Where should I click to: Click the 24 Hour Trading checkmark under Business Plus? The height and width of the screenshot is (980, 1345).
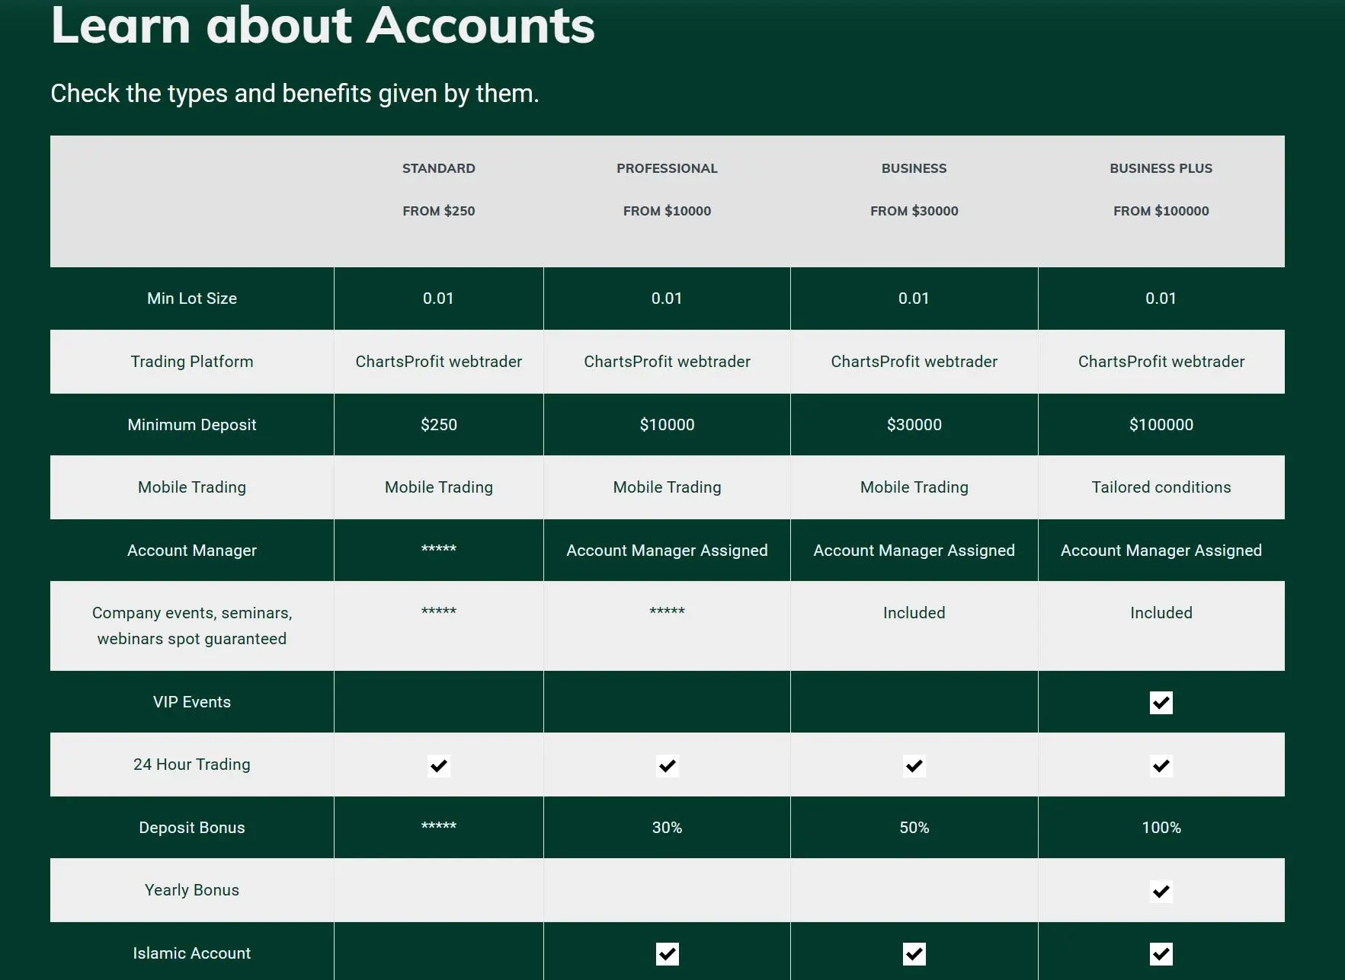[1161, 765]
